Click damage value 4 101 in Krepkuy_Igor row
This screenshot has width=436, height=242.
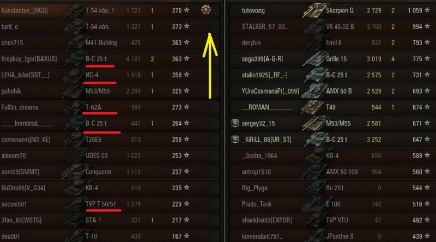[x=133, y=59]
